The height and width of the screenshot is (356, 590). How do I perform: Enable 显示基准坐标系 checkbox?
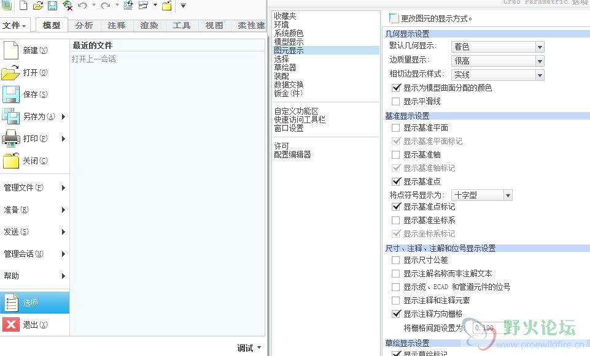click(x=396, y=220)
